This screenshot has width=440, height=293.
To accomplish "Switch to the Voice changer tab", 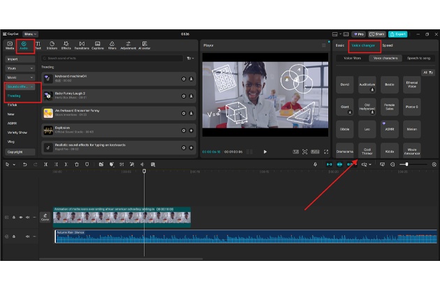I will [363, 45].
